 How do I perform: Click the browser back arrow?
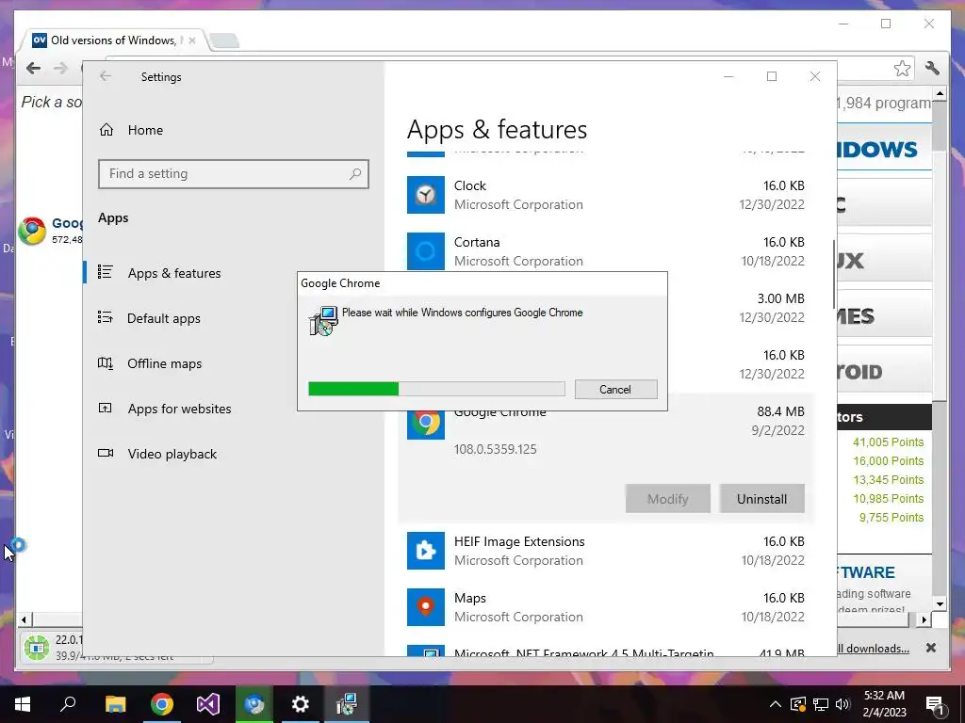(x=33, y=68)
